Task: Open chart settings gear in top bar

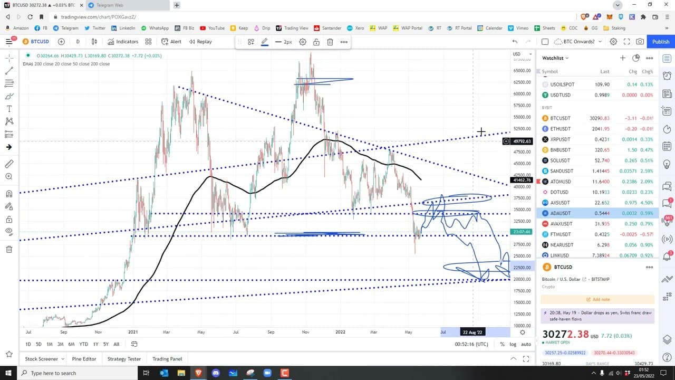Action: [614, 42]
